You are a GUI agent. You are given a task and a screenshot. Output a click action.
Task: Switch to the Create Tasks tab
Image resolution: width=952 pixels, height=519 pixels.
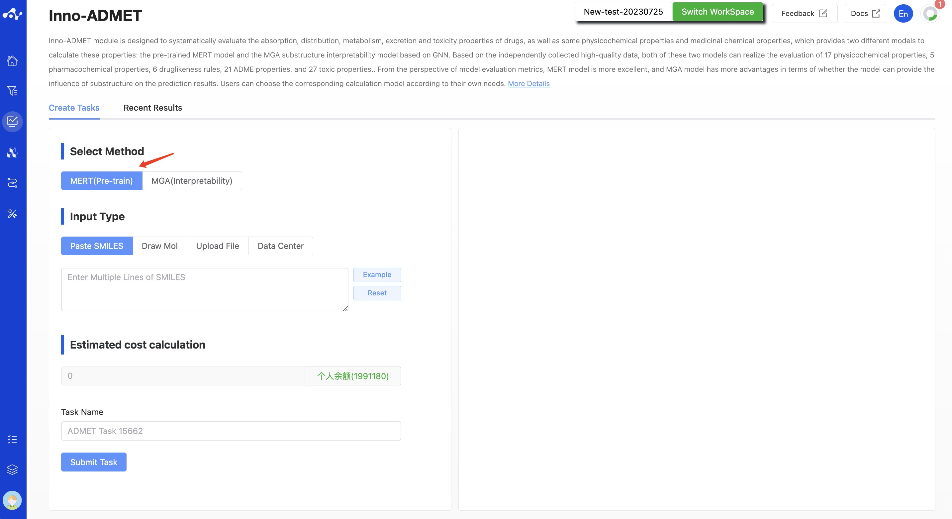74,108
